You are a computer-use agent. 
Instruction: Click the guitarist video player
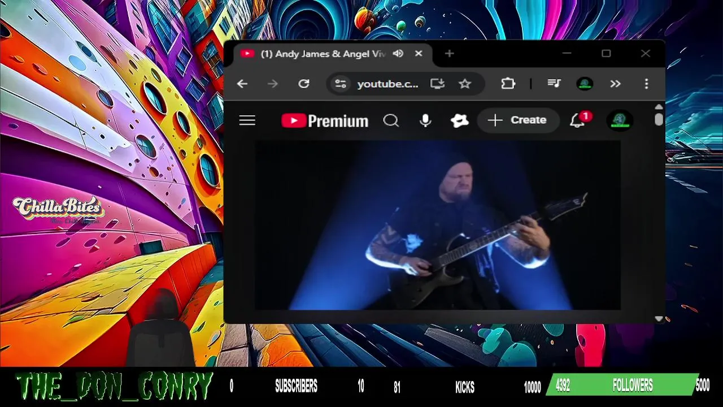438,225
